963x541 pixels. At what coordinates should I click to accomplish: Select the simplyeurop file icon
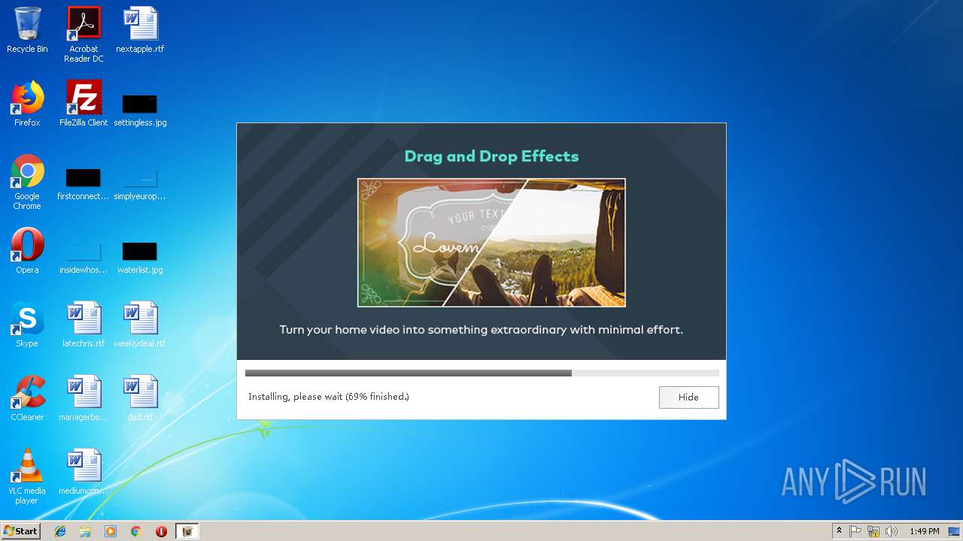pos(140,184)
